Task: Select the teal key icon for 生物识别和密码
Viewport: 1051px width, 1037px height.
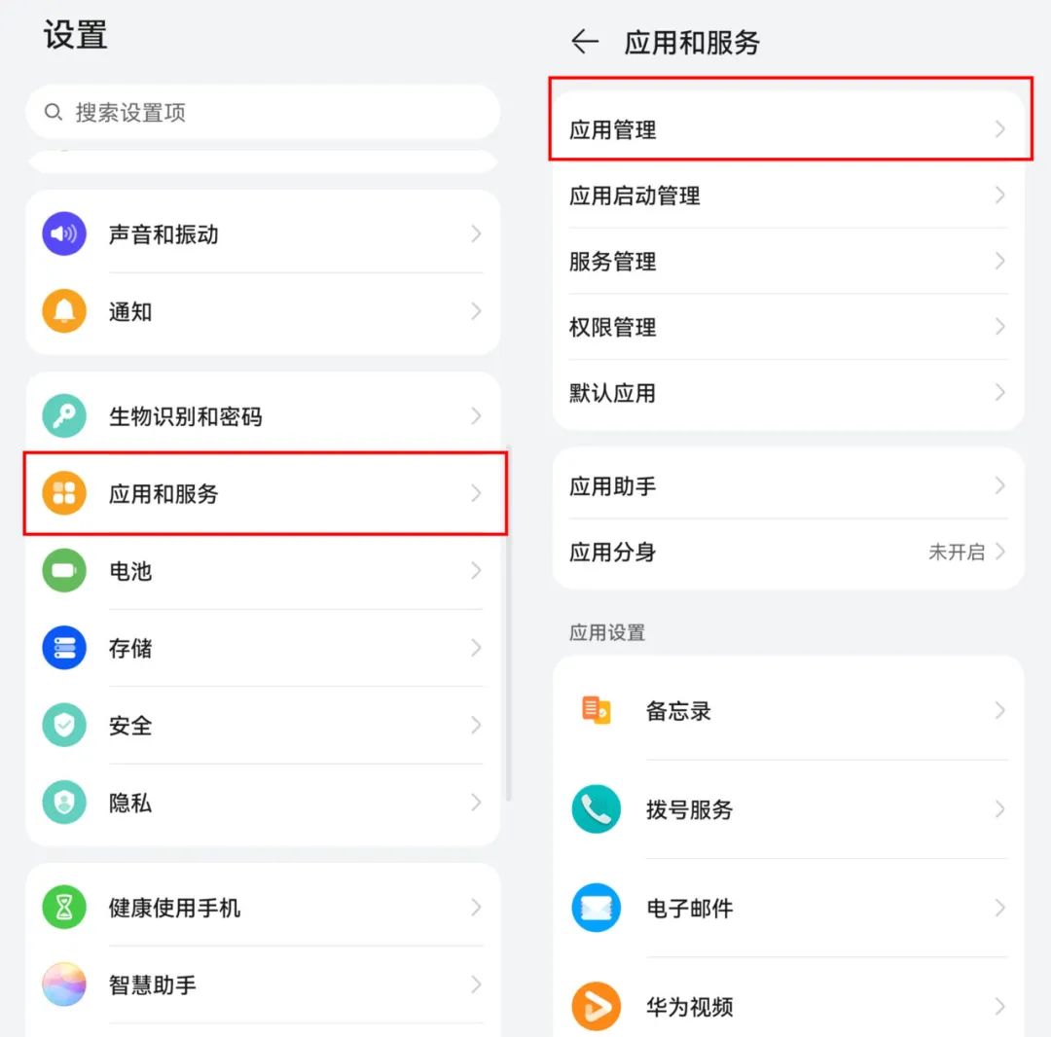Action: [64, 416]
